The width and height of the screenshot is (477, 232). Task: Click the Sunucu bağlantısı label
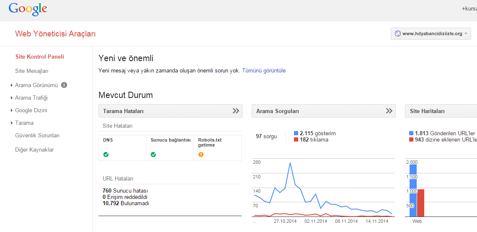171,140
